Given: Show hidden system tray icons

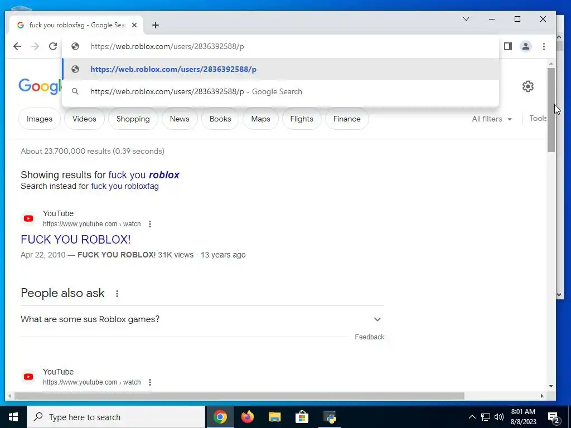Looking at the screenshot, I should 472,417.
